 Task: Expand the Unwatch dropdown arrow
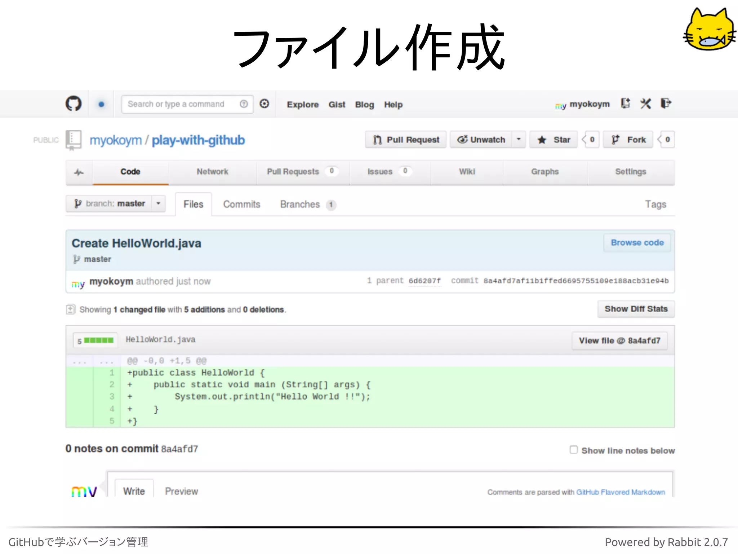click(519, 139)
